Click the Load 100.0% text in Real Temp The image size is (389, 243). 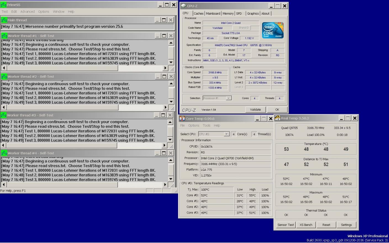316,135
